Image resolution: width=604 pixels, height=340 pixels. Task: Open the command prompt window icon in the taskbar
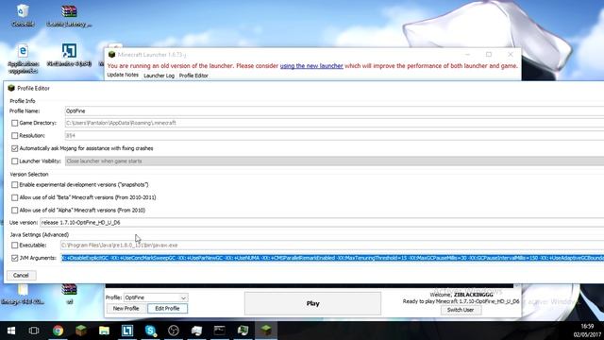click(x=220, y=331)
